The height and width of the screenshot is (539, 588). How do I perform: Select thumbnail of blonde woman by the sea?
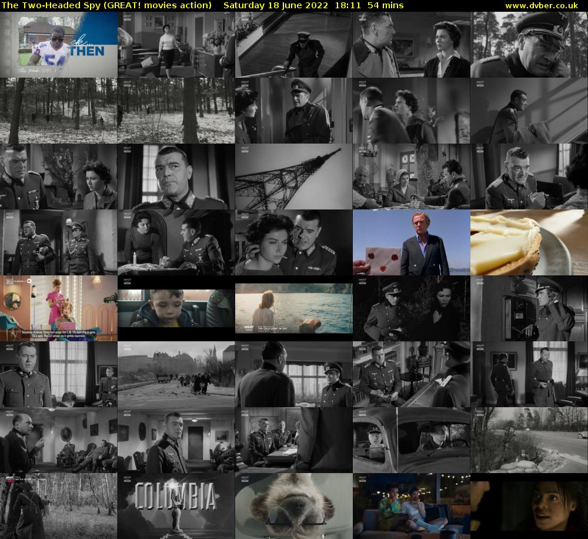pyautogui.click(x=293, y=308)
